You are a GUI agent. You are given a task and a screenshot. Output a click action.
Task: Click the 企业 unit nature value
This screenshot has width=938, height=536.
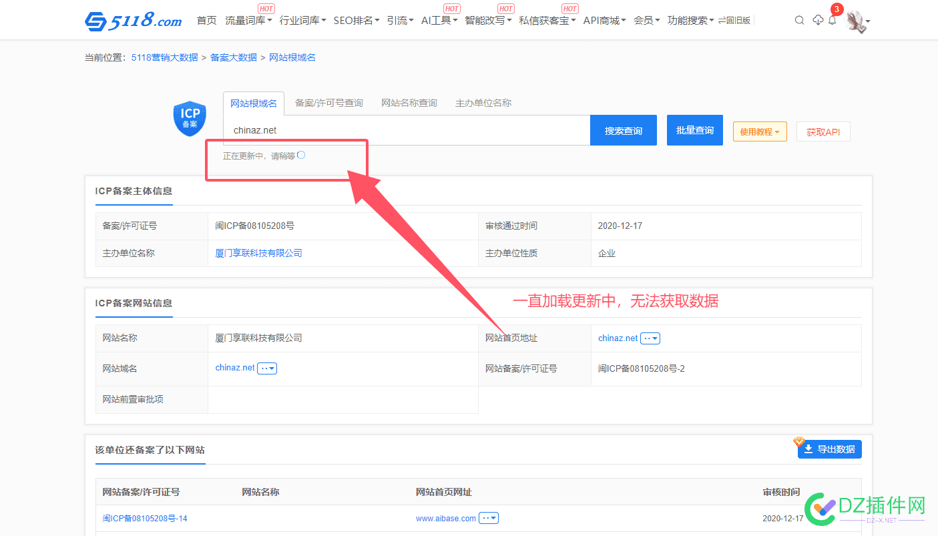click(x=607, y=253)
